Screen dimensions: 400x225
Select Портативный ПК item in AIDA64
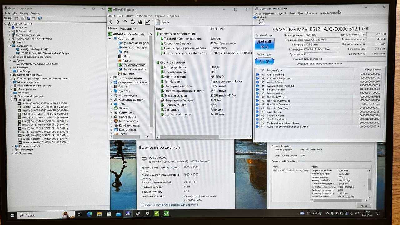coord(134,69)
